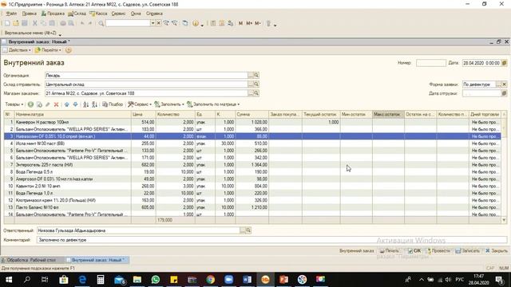
Task: Move row down with blue arrow
Action: coord(75,104)
